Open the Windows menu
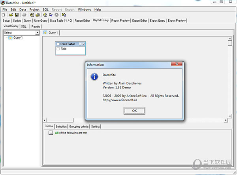237x175 pixels. 85,9
